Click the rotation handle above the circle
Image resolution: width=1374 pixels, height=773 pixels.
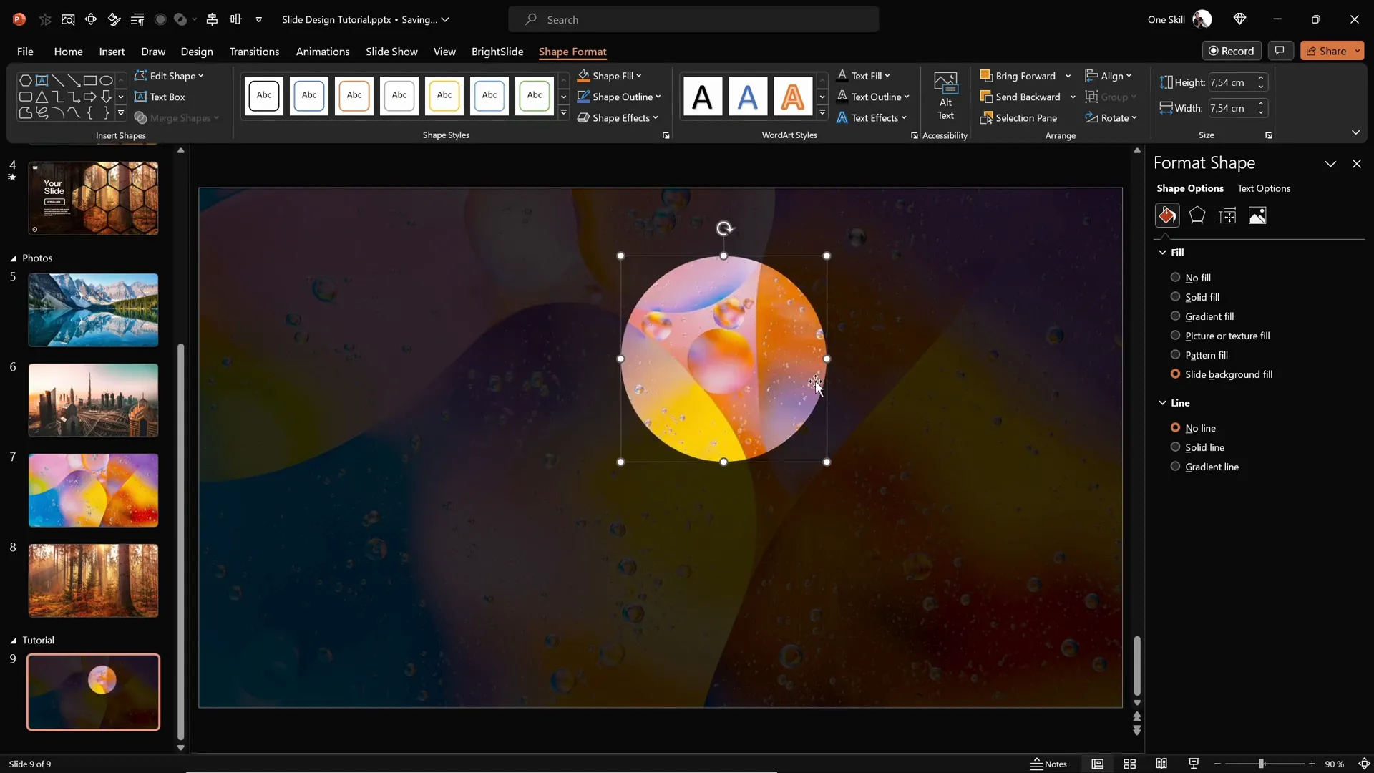(x=724, y=228)
